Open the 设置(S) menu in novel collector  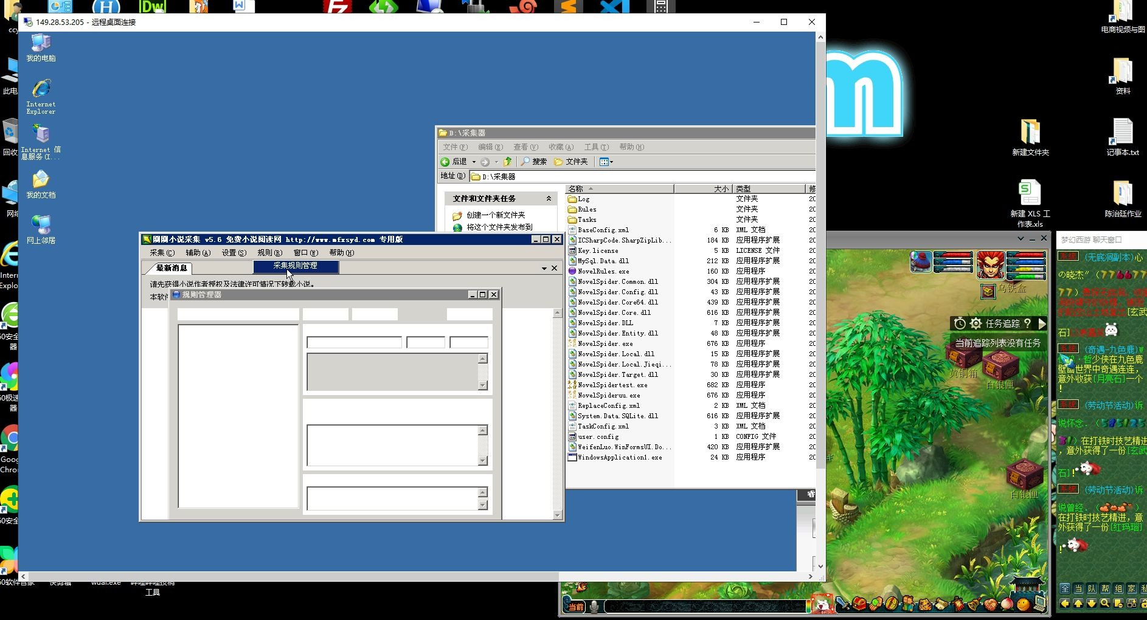point(234,253)
